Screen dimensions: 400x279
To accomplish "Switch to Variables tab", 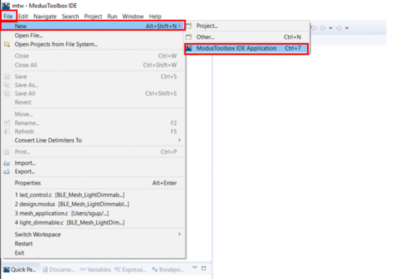I will pyautogui.click(x=95, y=269).
